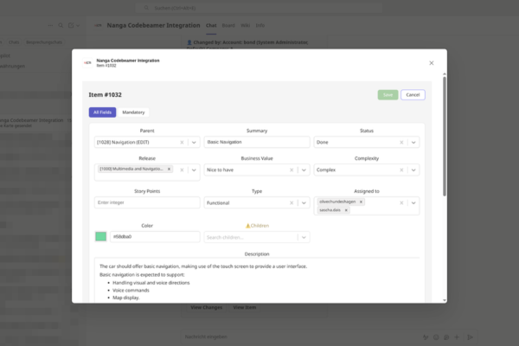The width and height of the screenshot is (519, 346).
Task: Open the Chat tab in background
Action: click(211, 25)
